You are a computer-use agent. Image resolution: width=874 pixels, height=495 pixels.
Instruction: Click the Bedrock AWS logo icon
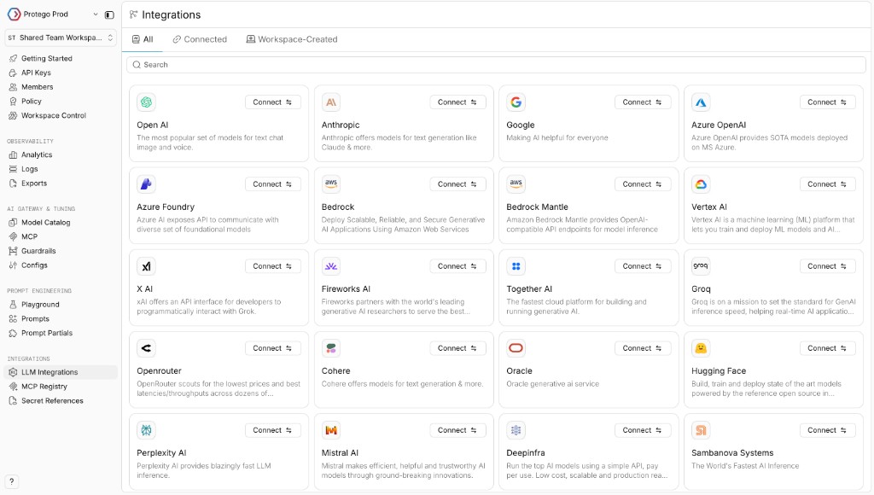[x=331, y=184]
